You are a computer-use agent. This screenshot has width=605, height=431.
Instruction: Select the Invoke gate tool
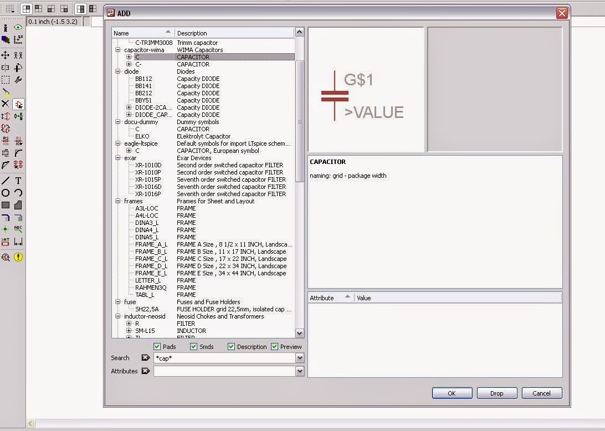[x=18, y=165]
